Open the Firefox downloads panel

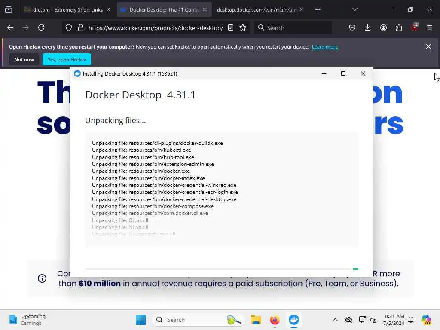pos(368,28)
